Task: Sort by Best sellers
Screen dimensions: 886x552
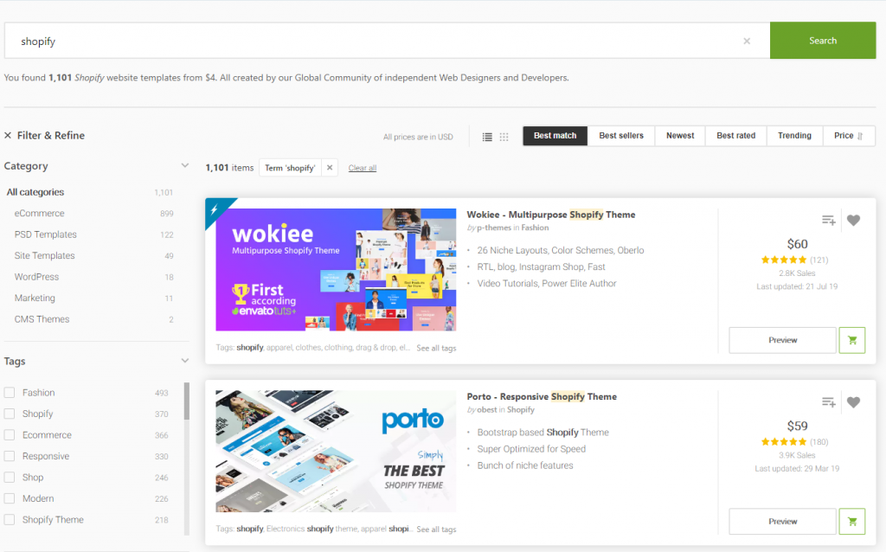Action: click(x=621, y=136)
